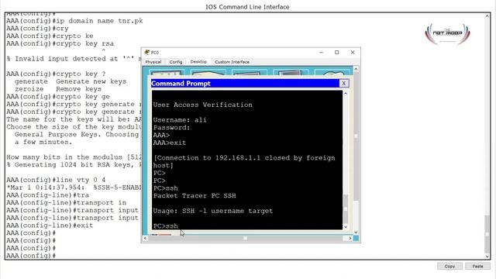Close the Command Prompt with its X button
The image size is (496, 279).
pos(343,83)
